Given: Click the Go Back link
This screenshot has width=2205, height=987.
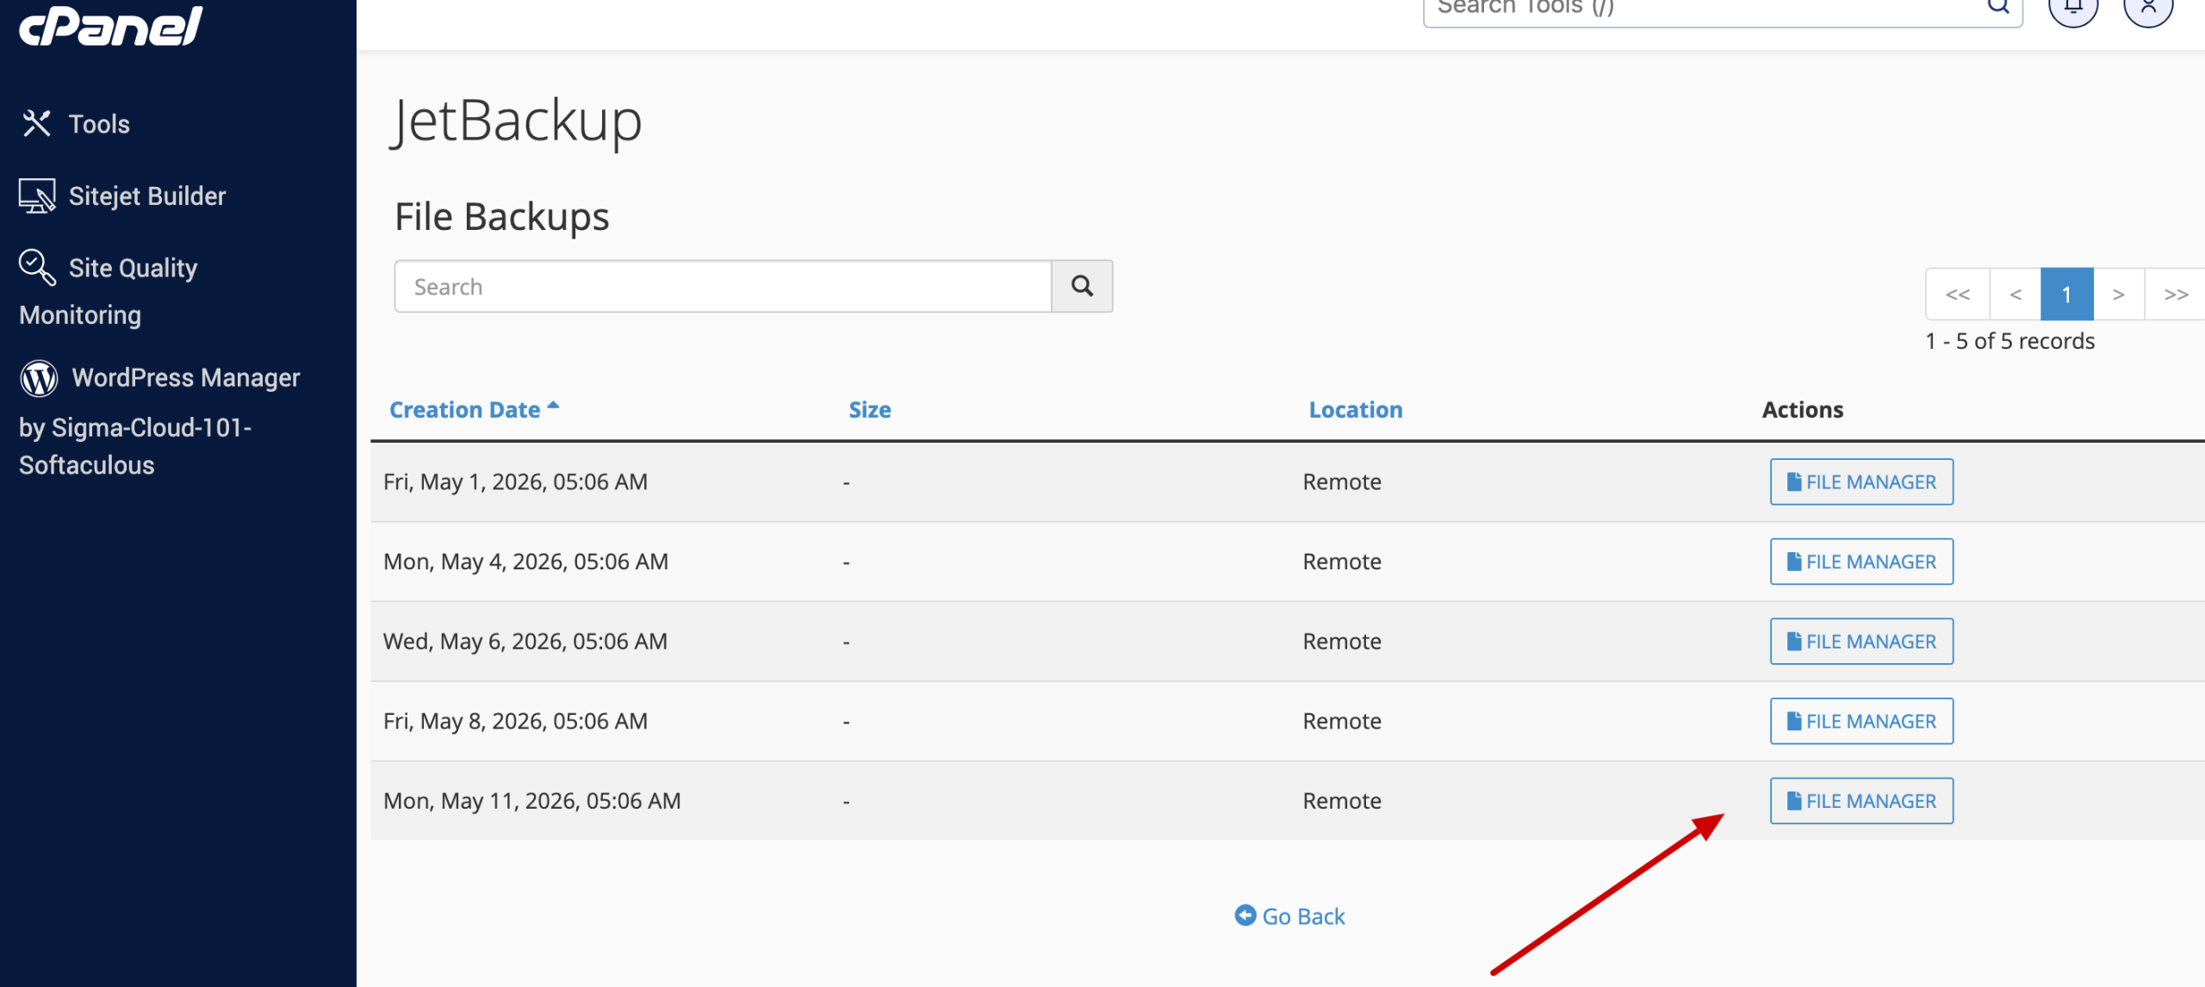Looking at the screenshot, I should pos(1290,916).
